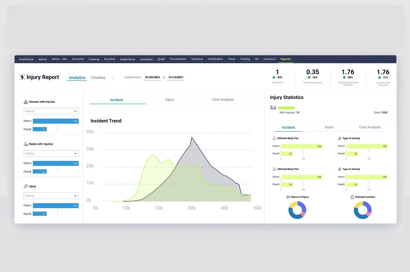Open the Admin - Jibe menu
410x272 pixels.
click(x=59, y=59)
